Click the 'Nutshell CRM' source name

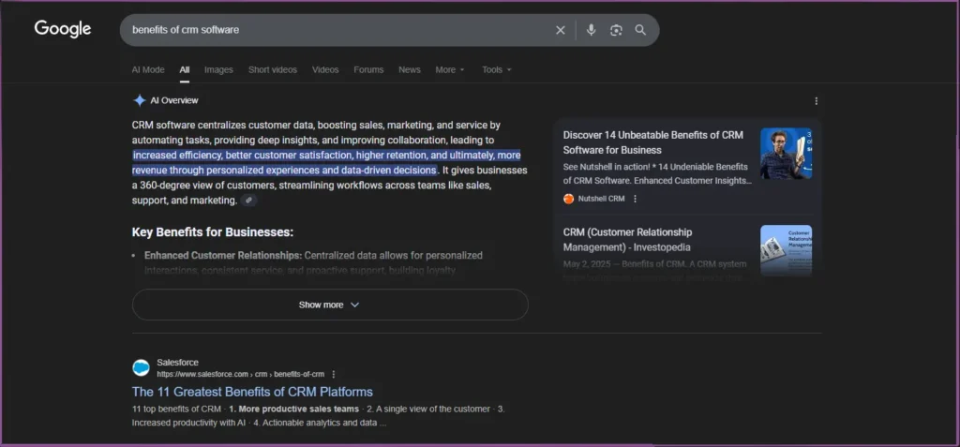tap(601, 199)
